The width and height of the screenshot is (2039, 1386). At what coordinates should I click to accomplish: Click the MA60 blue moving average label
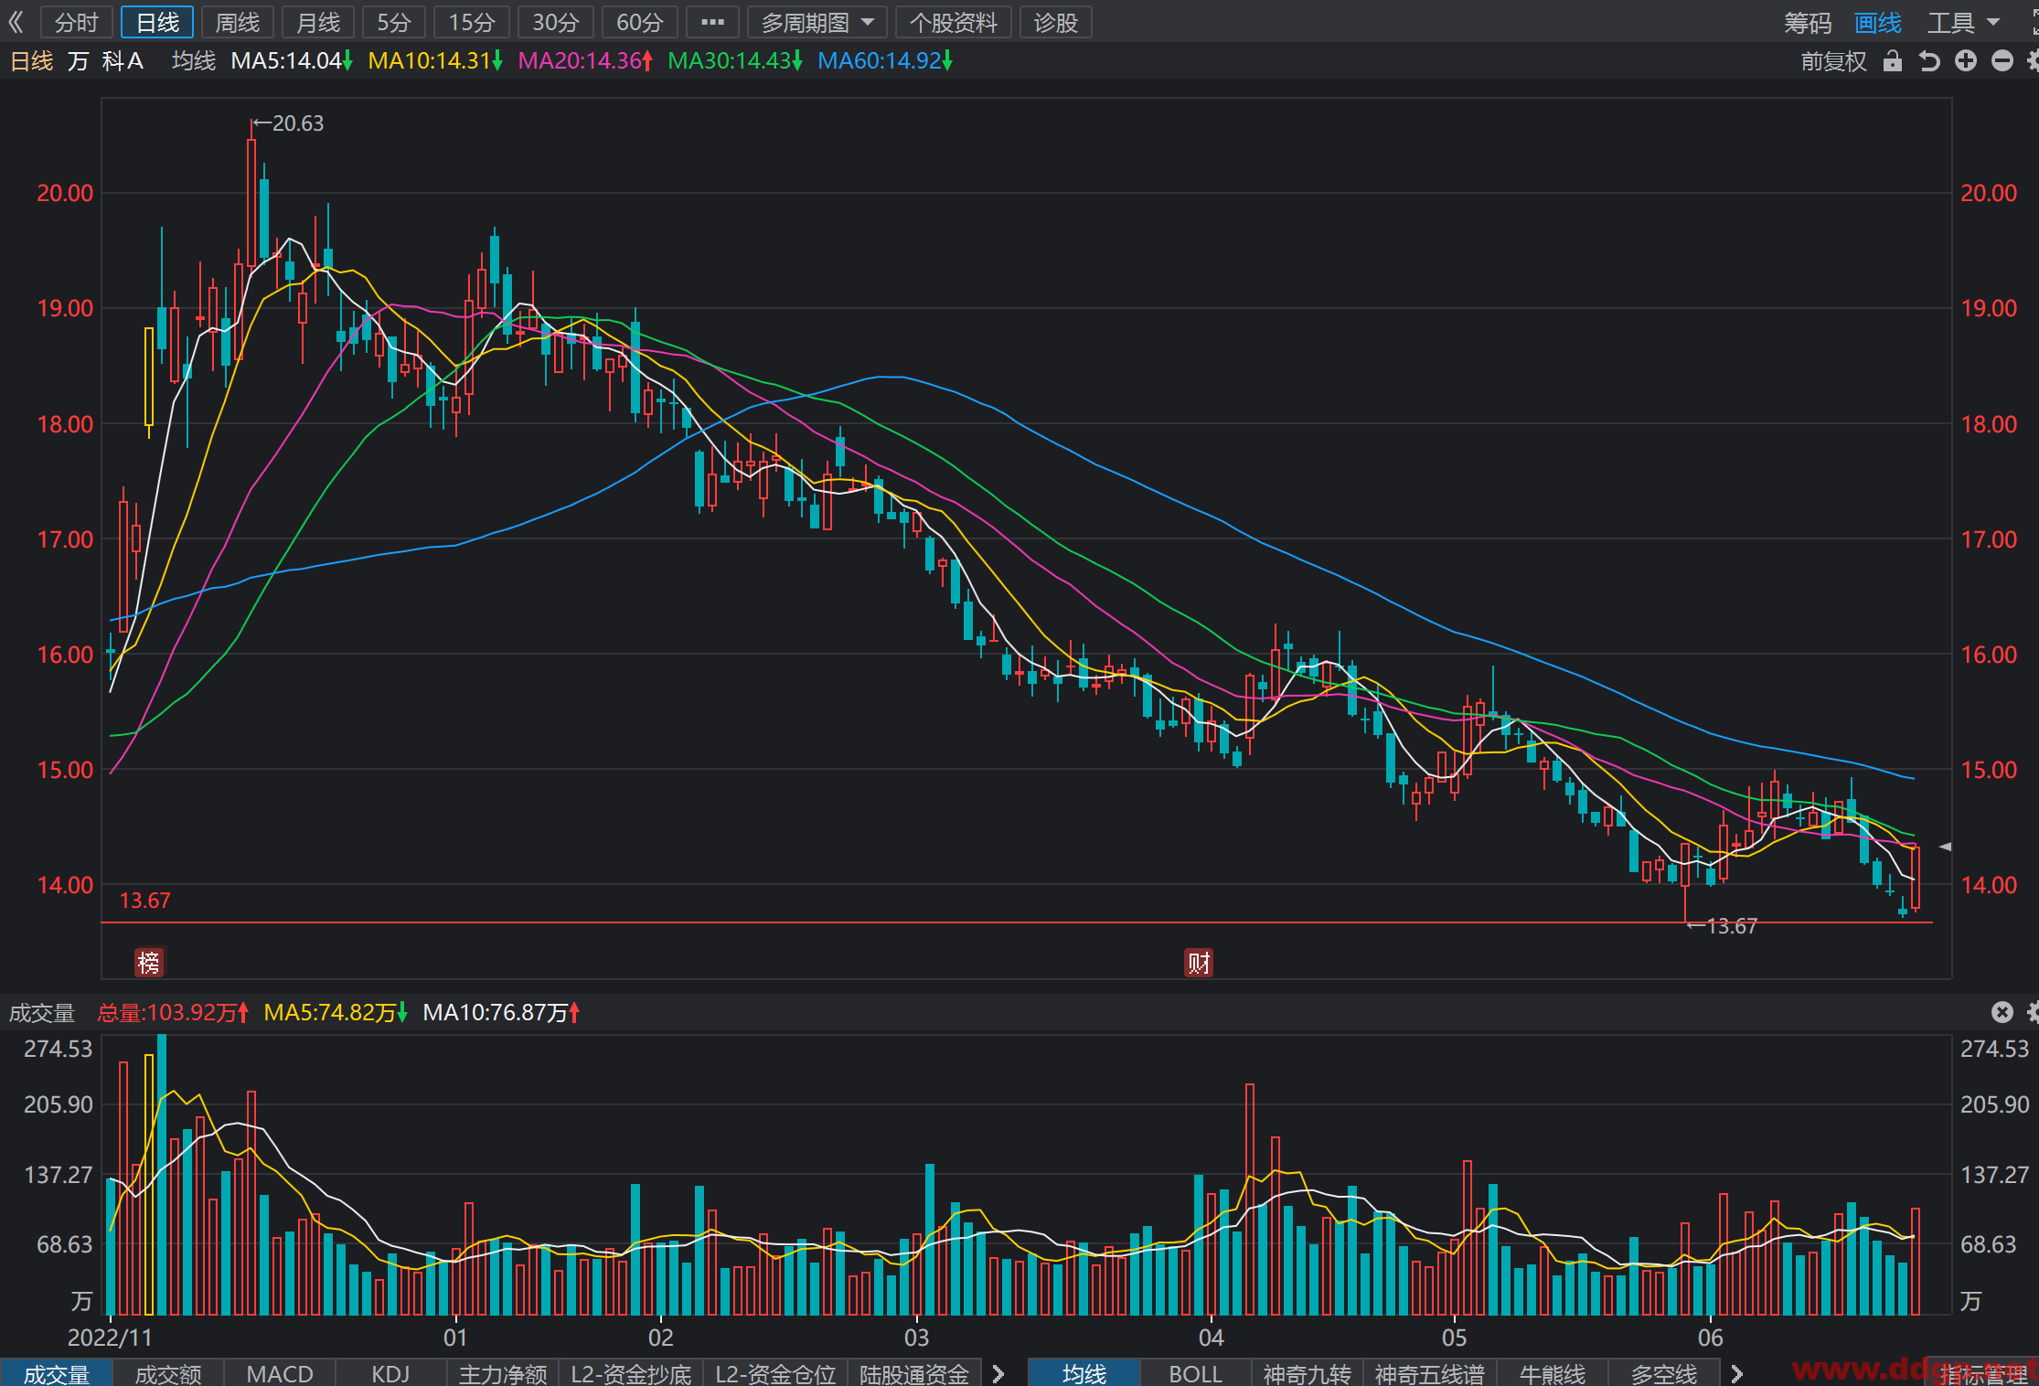tap(885, 61)
